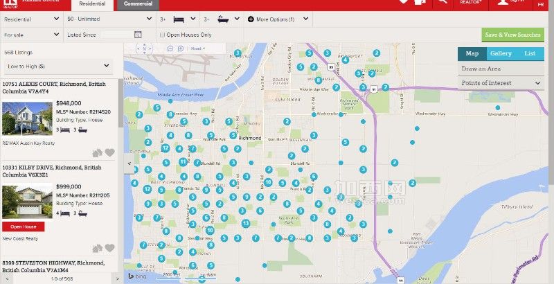Open the Road map style dropdown
554x284 pixels.
(x=198, y=48)
